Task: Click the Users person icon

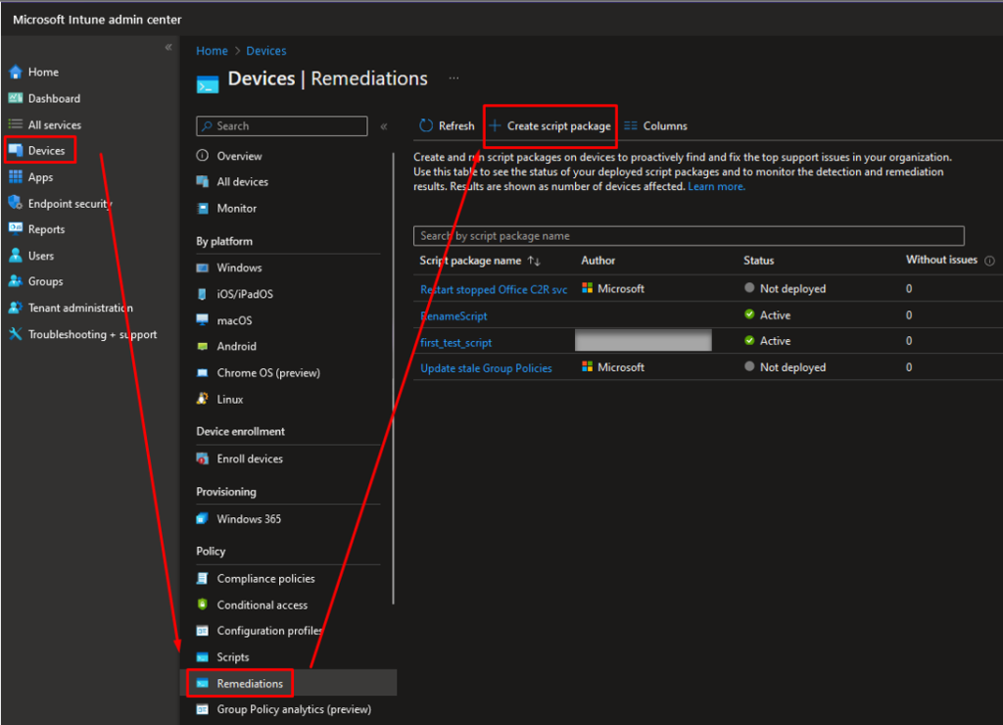Action: pos(16,256)
